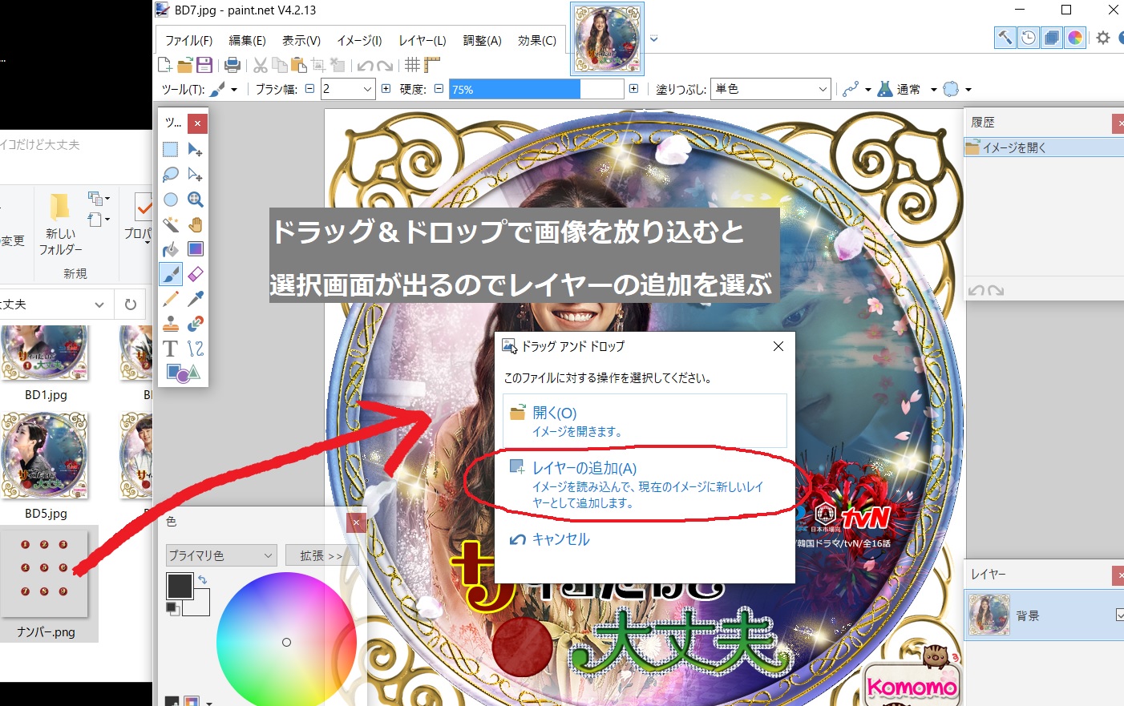Select the Ellipse Select tool

[x=171, y=200]
